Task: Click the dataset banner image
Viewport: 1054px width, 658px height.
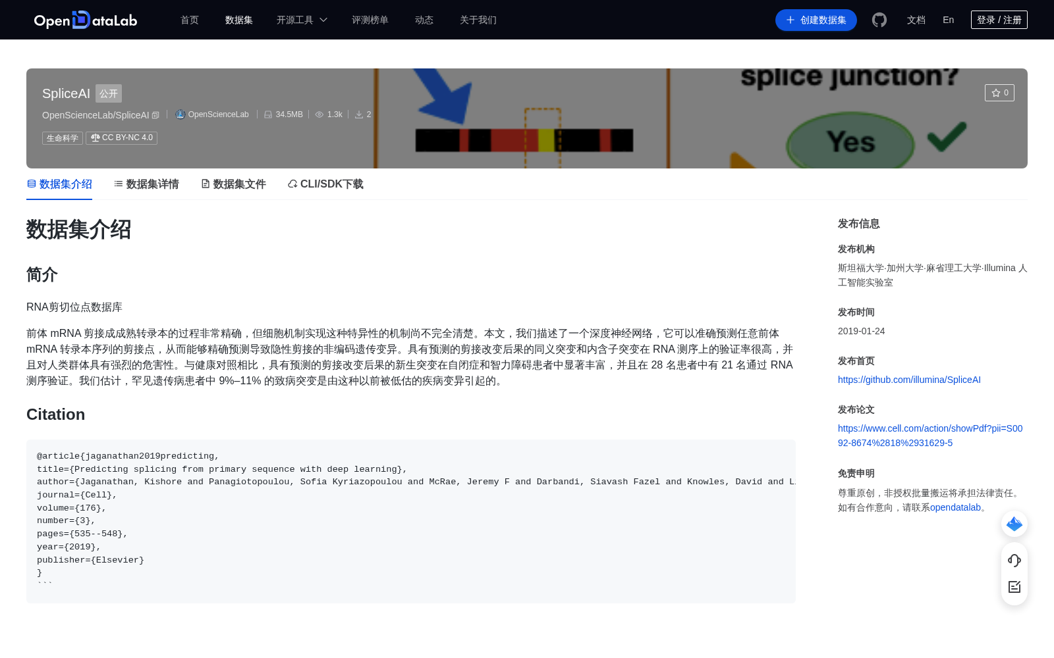Action: [527, 118]
